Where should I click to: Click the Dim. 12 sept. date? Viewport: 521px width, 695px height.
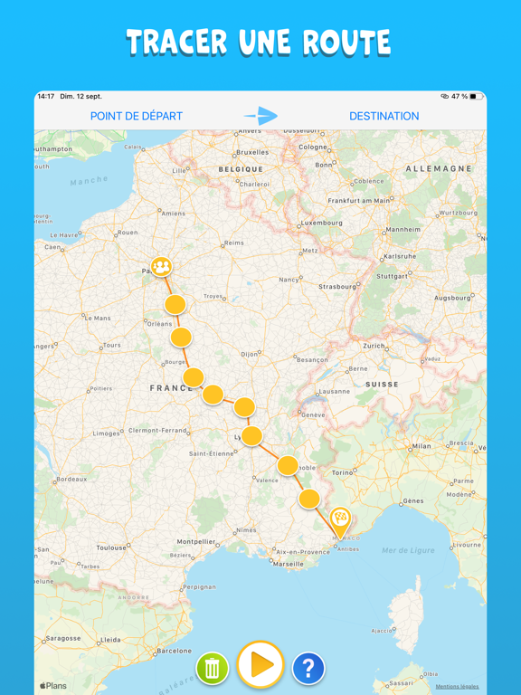(81, 96)
